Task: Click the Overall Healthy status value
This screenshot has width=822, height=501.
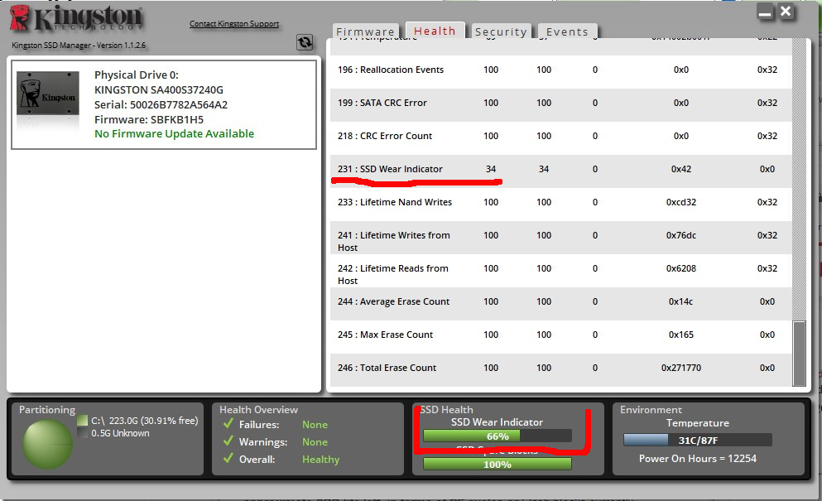Action: tap(321, 460)
